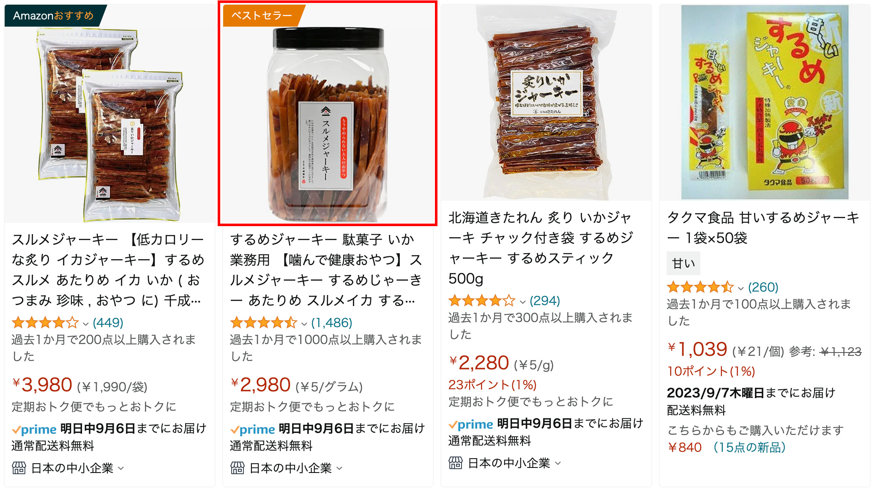This screenshot has width=880, height=492.
Task: Click the shop icon beside 日本の中小企業 on third product
Action: 456,463
